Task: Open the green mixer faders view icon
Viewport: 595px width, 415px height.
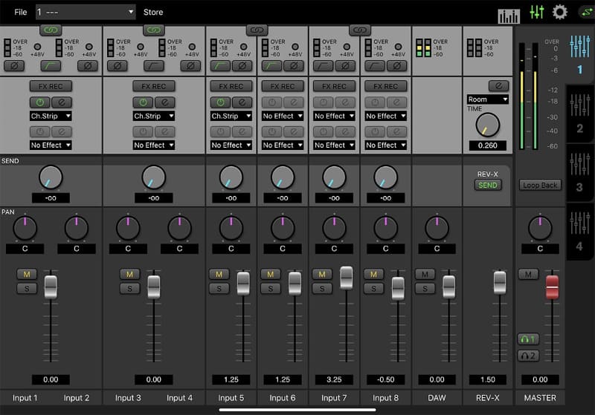Action: click(536, 12)
